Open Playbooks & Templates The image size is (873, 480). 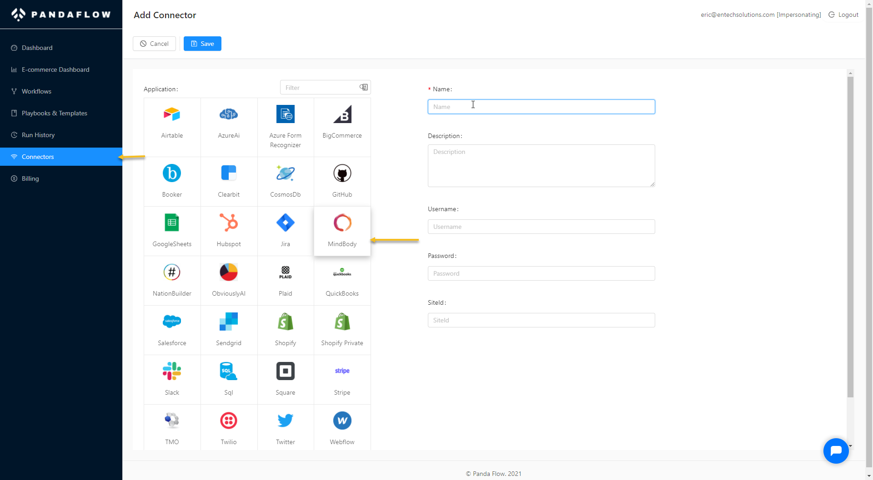[x=61, y=113]
